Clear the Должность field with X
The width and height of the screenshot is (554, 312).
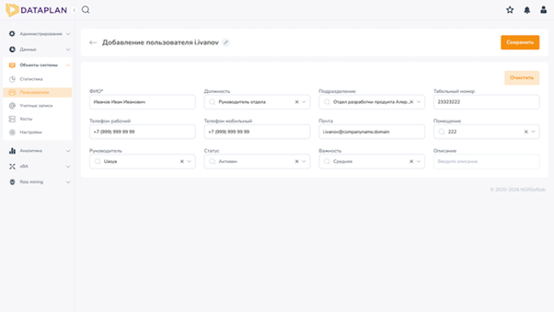pos(297,102)
